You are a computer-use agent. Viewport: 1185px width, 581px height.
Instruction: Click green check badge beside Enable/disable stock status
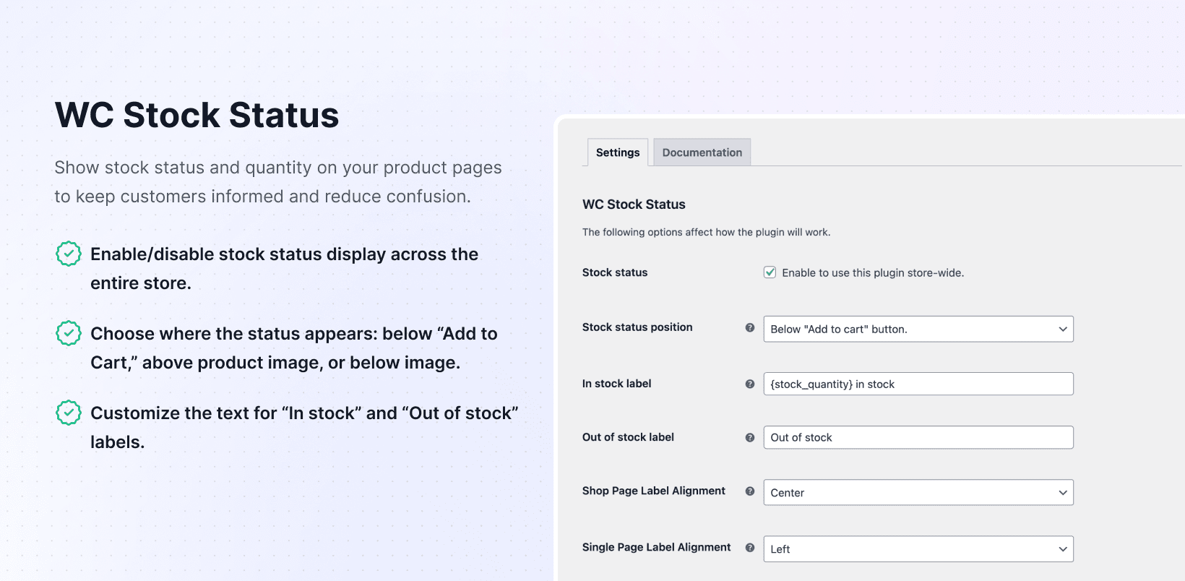point(69,254)
